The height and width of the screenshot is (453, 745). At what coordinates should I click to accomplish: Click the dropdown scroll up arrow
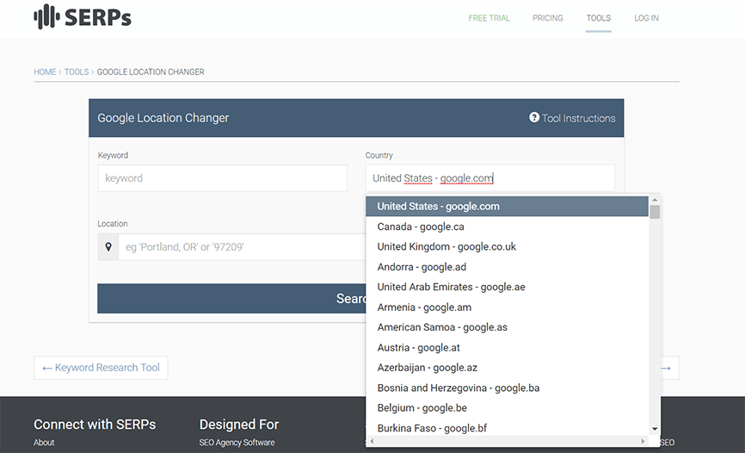pos(655,200)
